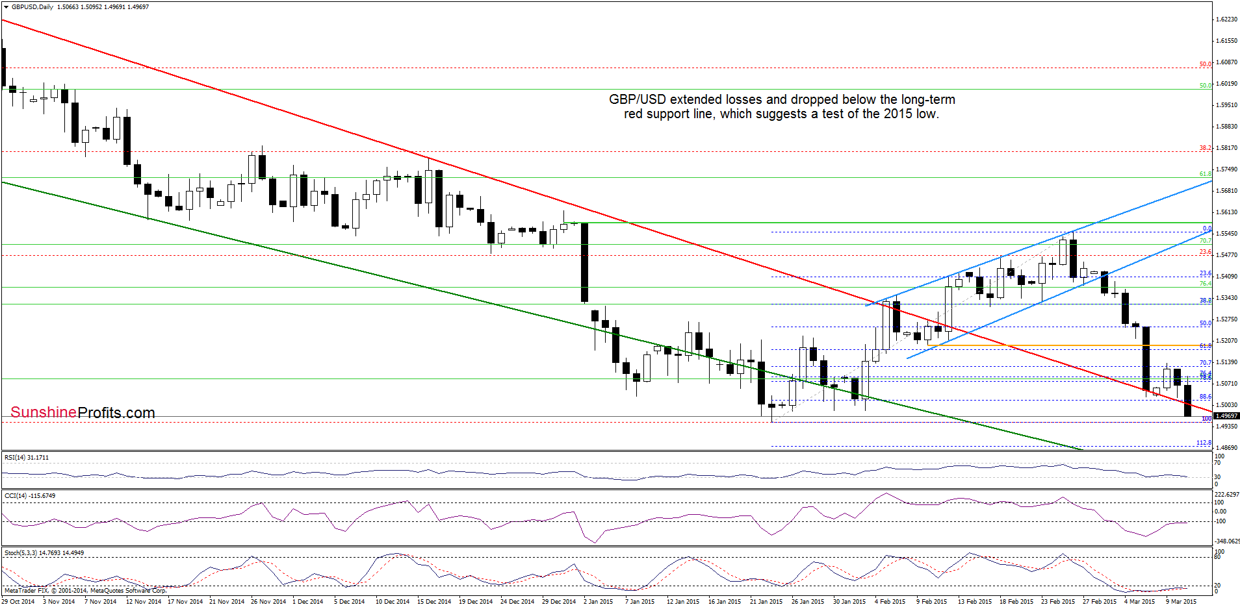Viewport: 1240px width, 607px height.
Task: Select the MetaQuotes Software Corp. copyright text
Action: pos(85,591)
